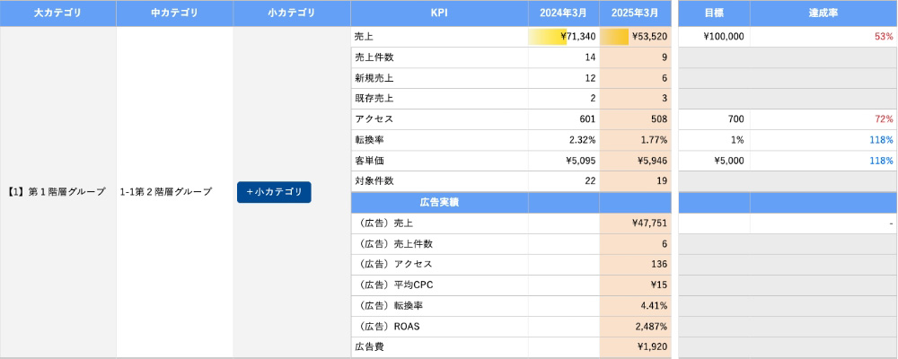Select the ¥71,340 sales cell
The image size is (898, 359).
tap(563, 37)
